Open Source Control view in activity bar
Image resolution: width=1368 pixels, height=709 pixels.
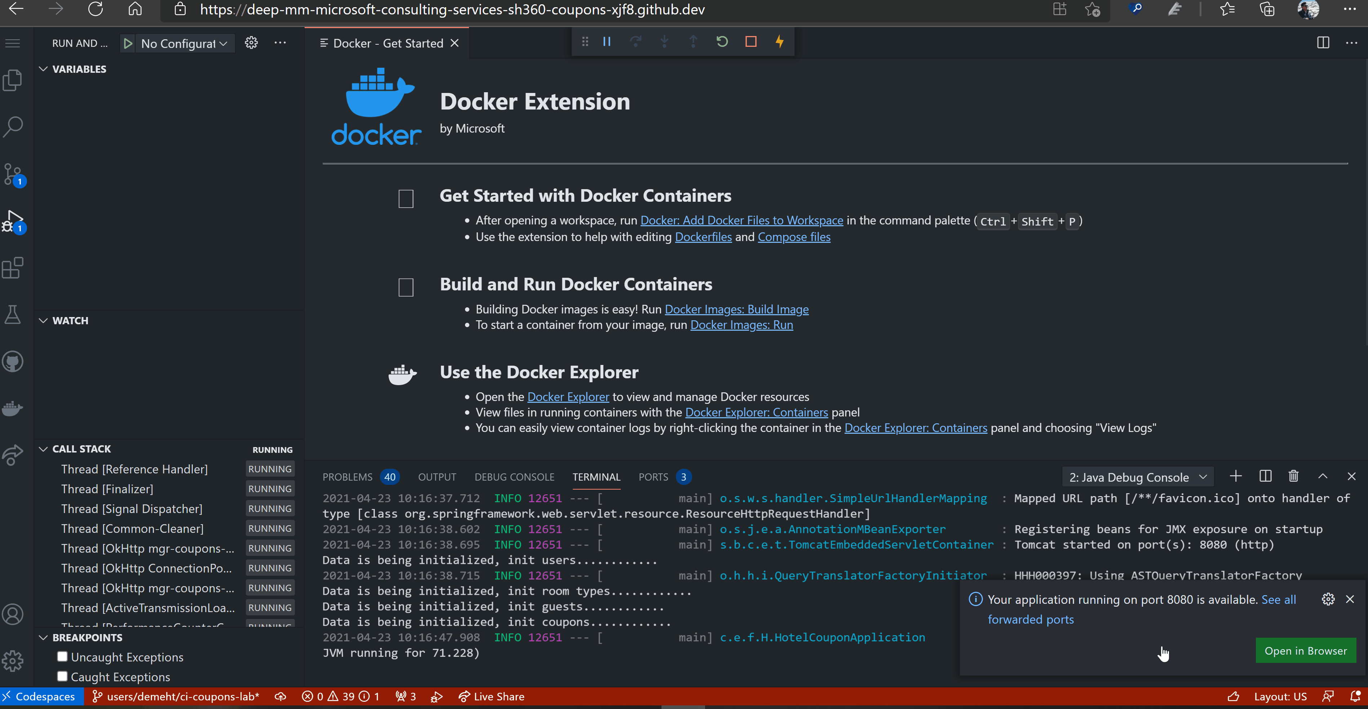pos(13,174)
